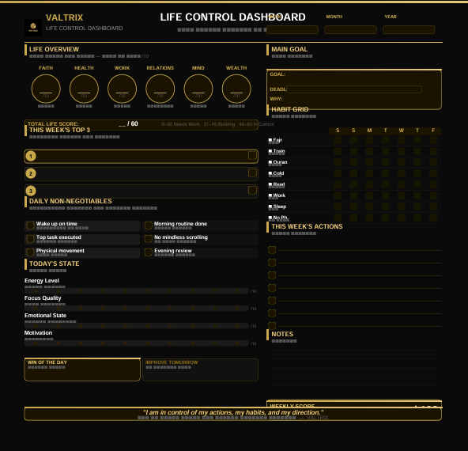
Task: Select the number 1 priority badge
Action: tap(31, 156)
